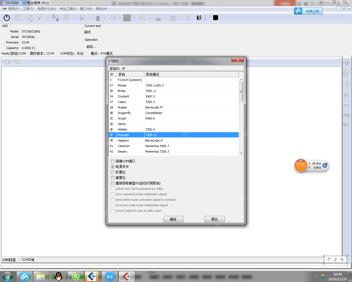Click the first icon above the log panel
Viewport: 352px width, 282px height.
[x=8, y=62]
